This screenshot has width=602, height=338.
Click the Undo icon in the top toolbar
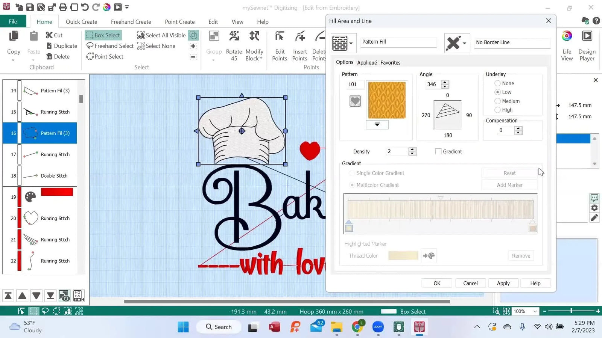point(86,7)
